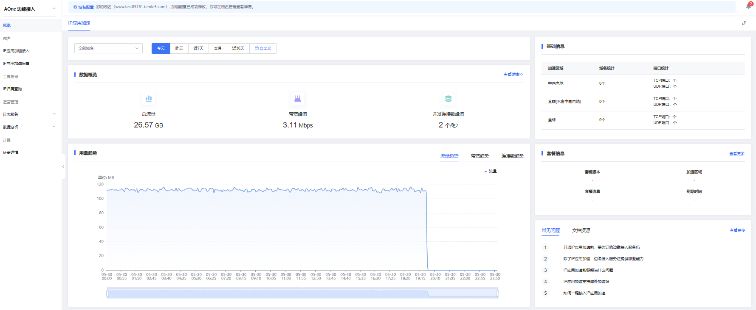Click the 域名配置 globe icon in banner
Screen dimensions: 756x310
click(76, 7)
